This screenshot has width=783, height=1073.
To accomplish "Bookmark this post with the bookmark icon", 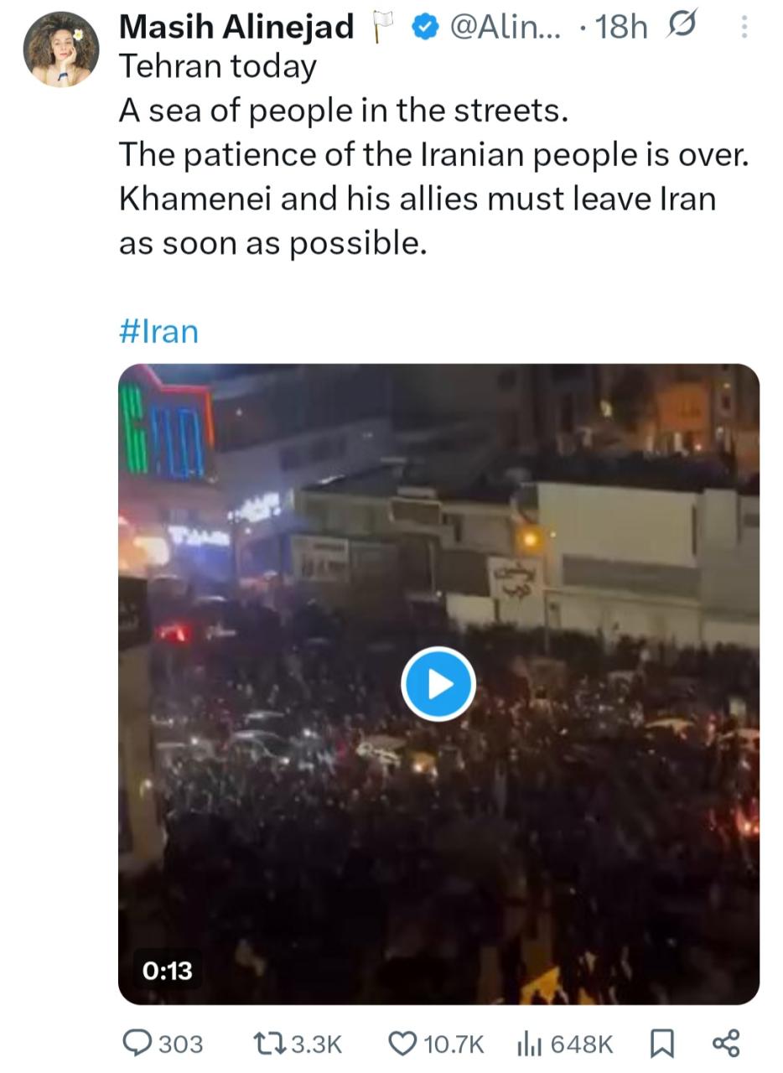I will pos(662,1044).
